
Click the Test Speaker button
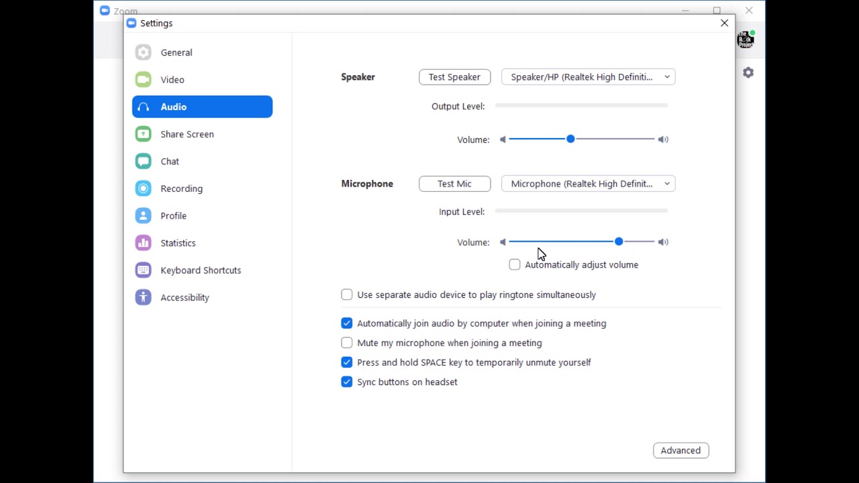454,77
